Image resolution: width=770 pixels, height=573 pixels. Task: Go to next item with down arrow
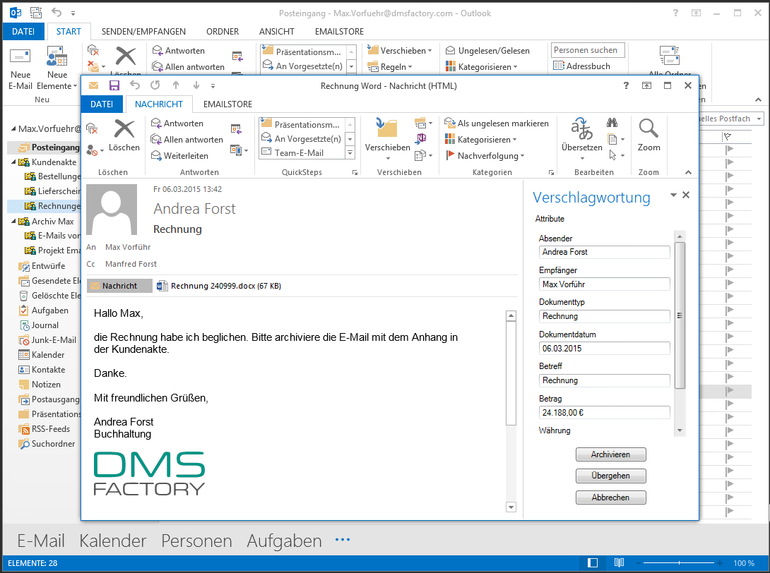[196, 85]
